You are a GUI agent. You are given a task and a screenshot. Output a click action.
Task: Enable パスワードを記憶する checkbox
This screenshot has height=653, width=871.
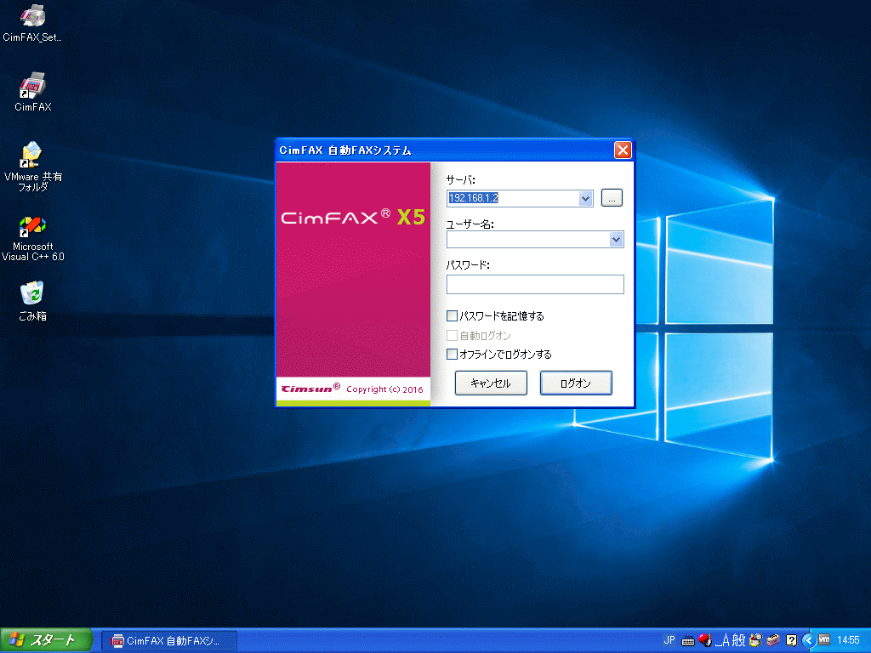(453, 316)
